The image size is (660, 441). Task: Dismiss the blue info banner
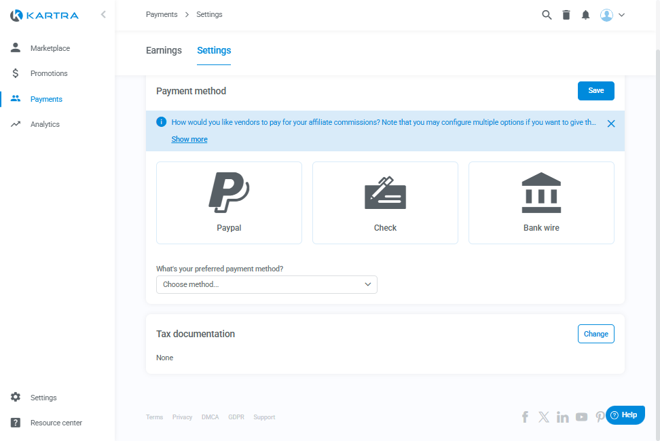tap(610, 123)
